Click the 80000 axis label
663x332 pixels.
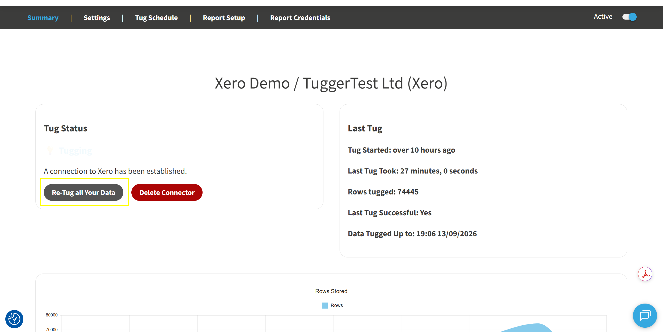coord(52,315)
